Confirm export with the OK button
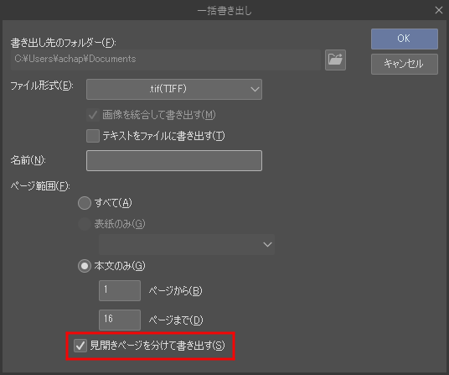The width and height of the screenshot is (449, 375). point(405,39)
